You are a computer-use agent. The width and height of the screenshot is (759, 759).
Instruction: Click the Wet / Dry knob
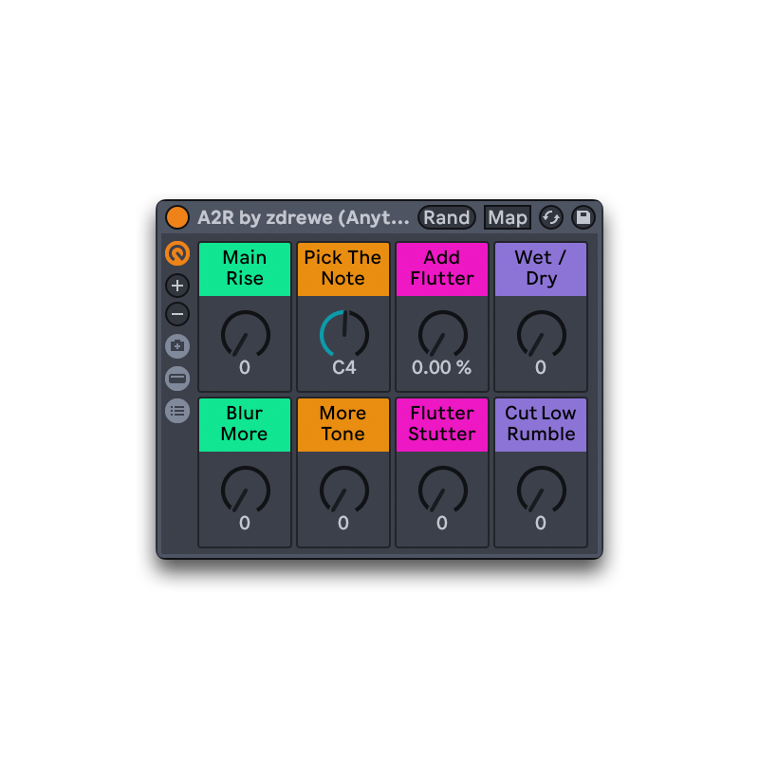[541, 335]
